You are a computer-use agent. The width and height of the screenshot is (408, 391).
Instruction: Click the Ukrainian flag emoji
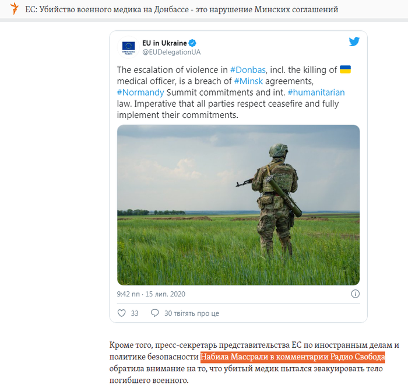[x=345, y=69]
